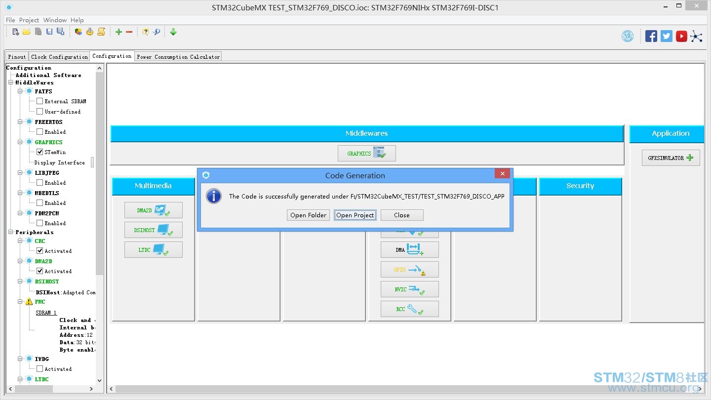Open the Facebook icon in the toolbar

651,36
